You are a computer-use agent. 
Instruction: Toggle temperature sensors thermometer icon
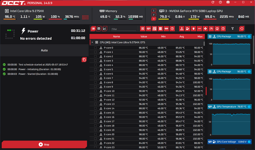tap(182, 29)
